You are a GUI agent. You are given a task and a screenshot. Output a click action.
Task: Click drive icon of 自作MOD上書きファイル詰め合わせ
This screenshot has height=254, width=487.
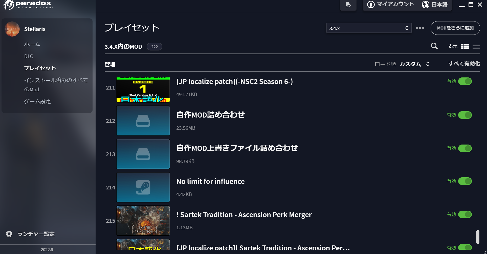(143, 154)
